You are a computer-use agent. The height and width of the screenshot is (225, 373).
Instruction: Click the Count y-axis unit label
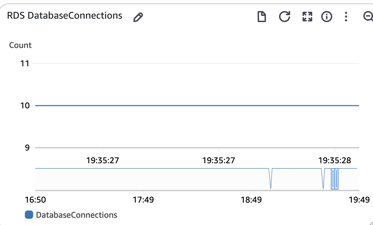pos(20,45)
